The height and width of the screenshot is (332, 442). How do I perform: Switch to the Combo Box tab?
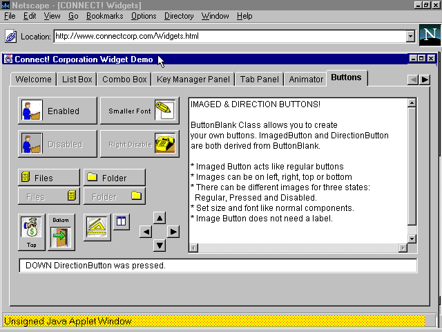[x=124, y=80]
